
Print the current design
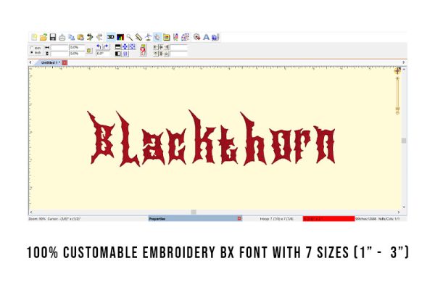point(62,37)
